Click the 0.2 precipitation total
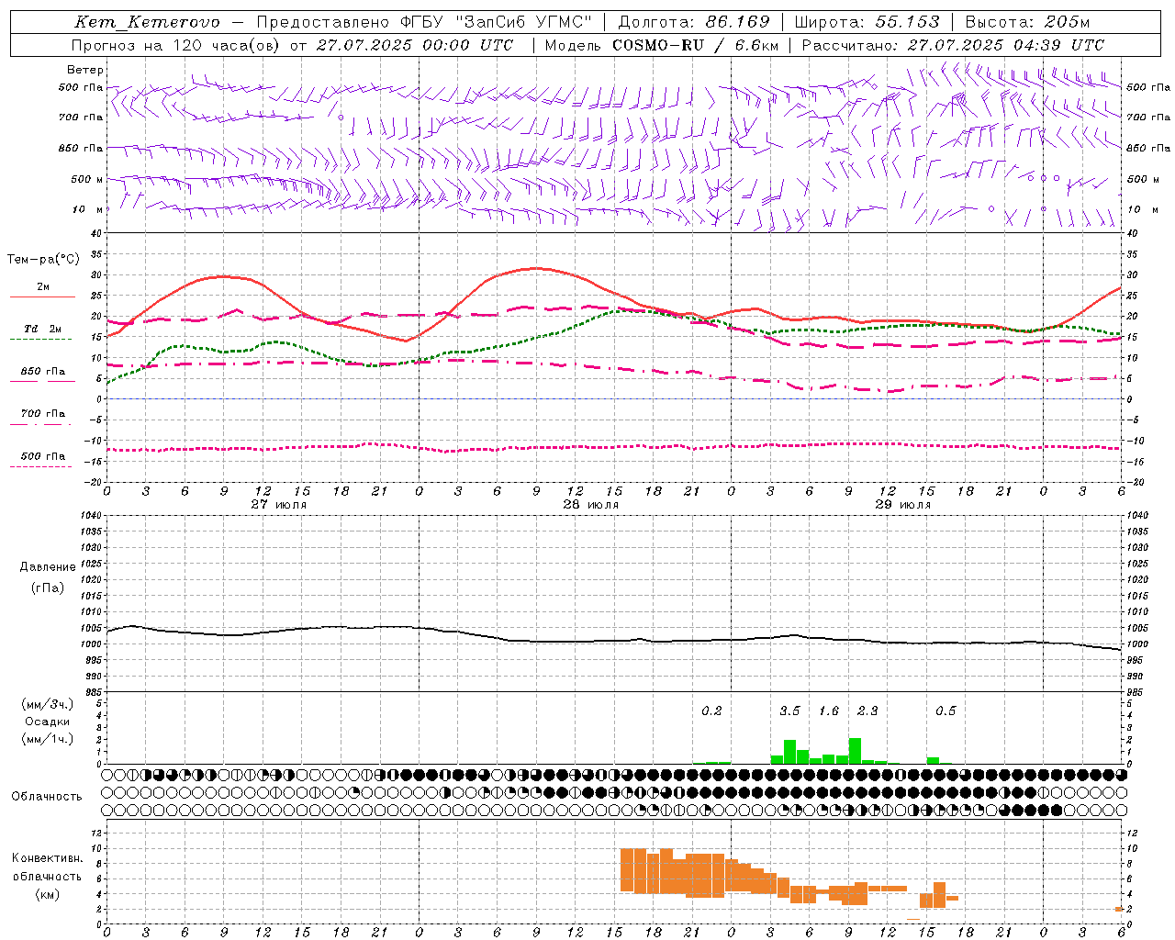Image resolution: width=1175 pixels, height=940 pixels. point(712,711)
